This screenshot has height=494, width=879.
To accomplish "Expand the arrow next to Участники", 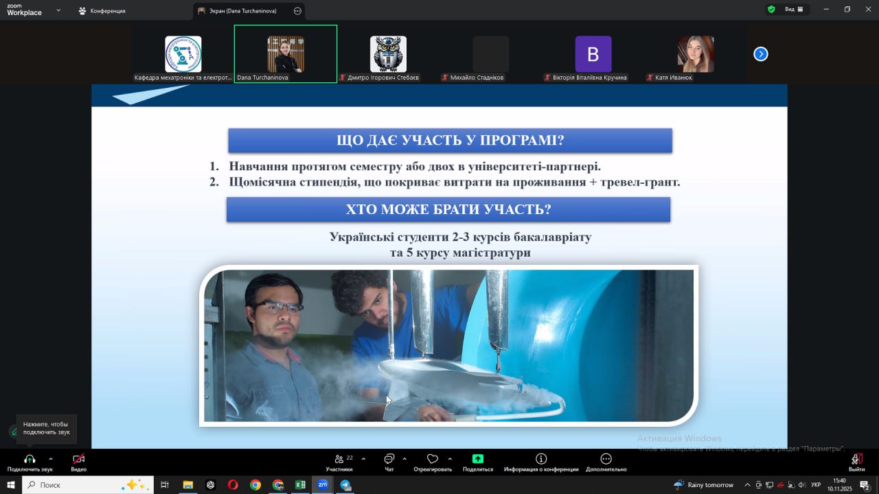I will pos(363,459).
